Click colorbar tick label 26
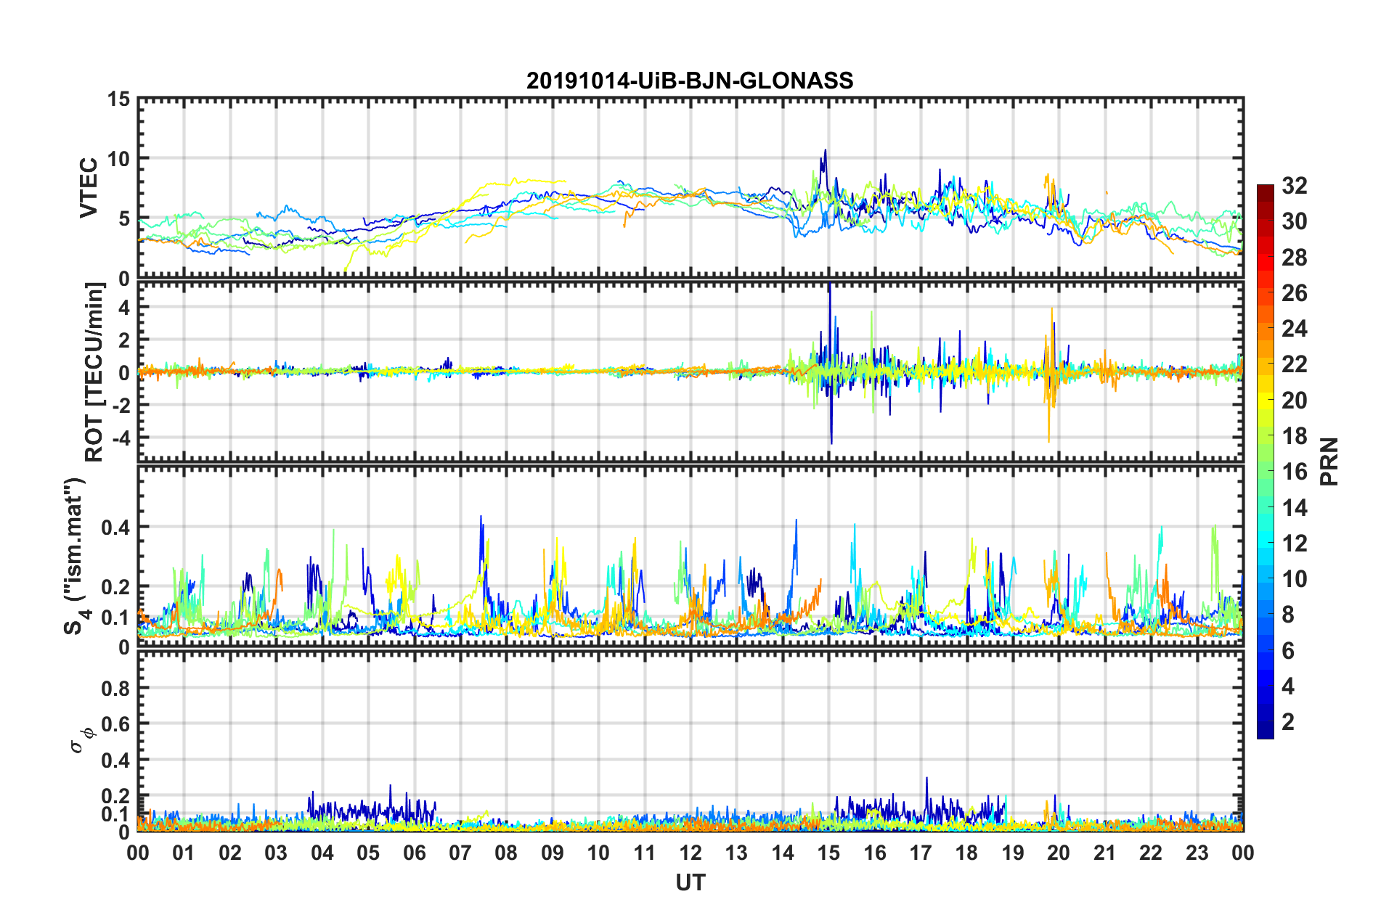The width and height of the screenshot is (1381, 923). pos(1294,293)
